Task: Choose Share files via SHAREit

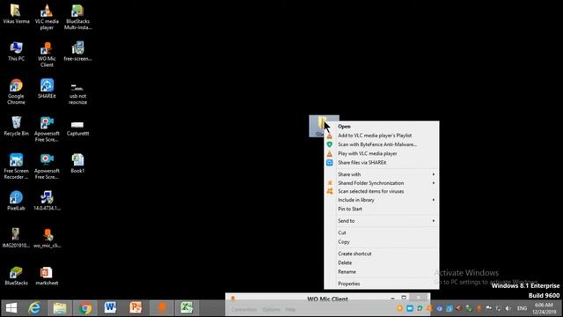Action: tap(381, 162)
